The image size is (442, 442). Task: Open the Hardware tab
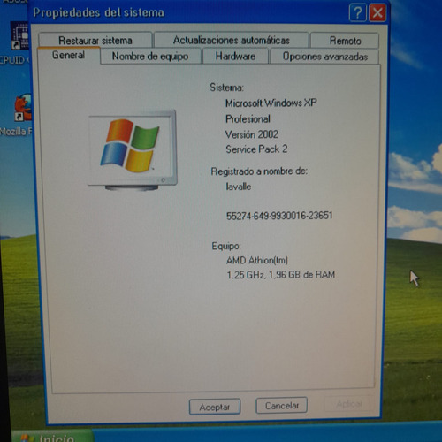tap(235, 56)
